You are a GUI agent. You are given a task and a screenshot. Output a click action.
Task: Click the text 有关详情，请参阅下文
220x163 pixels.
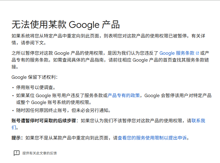pos(29,43)
